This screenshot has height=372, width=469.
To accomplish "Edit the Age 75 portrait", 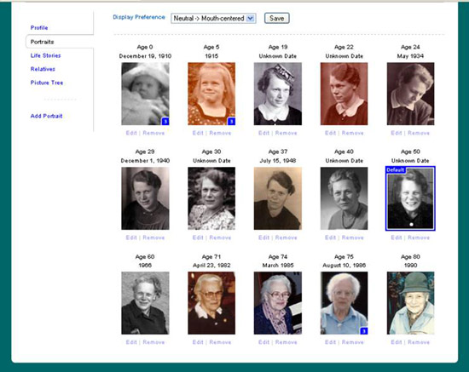I will [x=330, y=342].
